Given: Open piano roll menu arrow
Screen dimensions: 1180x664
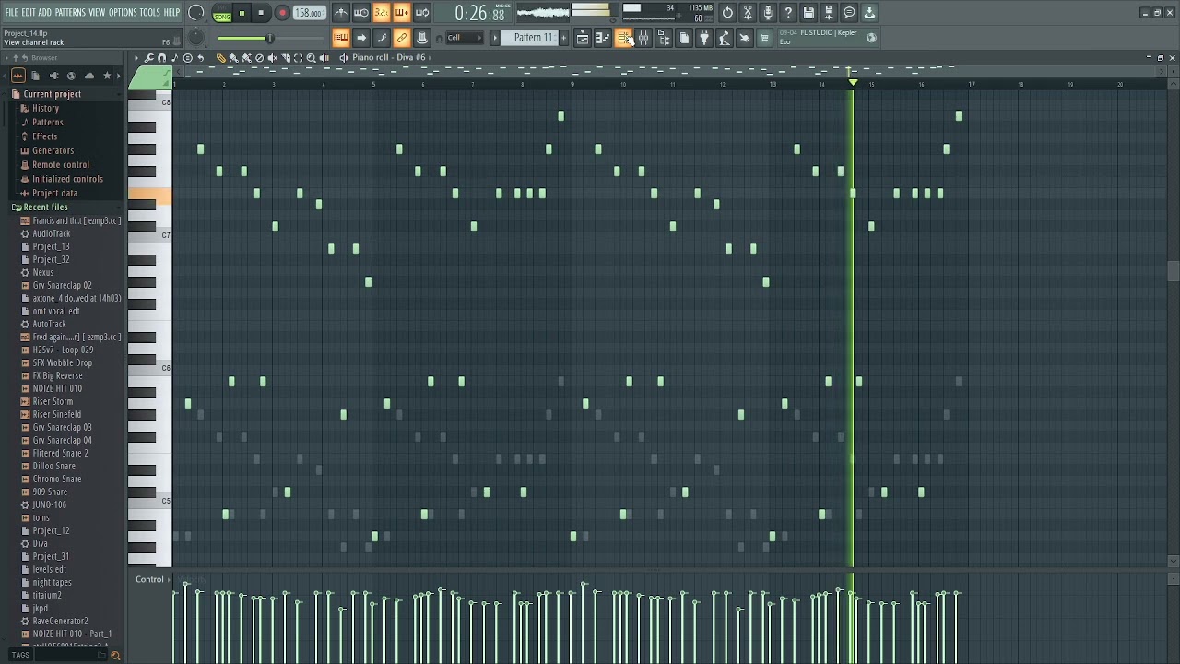Looking at the screenshot, I should (136, 58).
